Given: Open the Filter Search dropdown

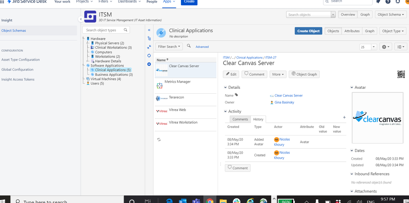Looking at the screenshot, I should [x=169, y=46].
